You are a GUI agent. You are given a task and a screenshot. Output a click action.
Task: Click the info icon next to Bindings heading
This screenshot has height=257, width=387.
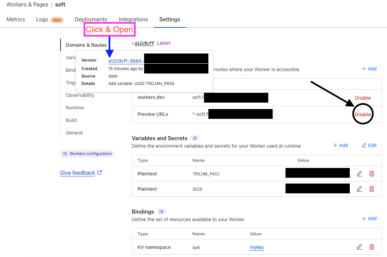point(161,212)
